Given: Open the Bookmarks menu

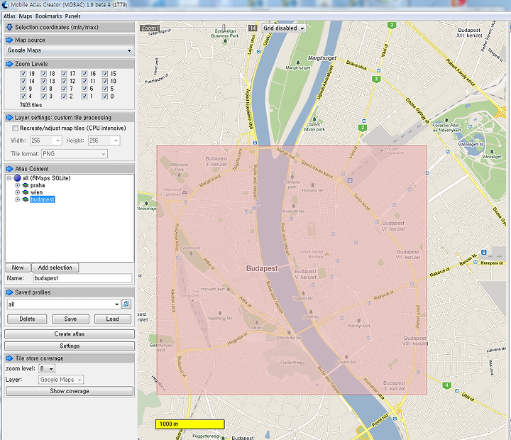Looking at the screenshot, I should pyautogui.click(x=48, y=16).
